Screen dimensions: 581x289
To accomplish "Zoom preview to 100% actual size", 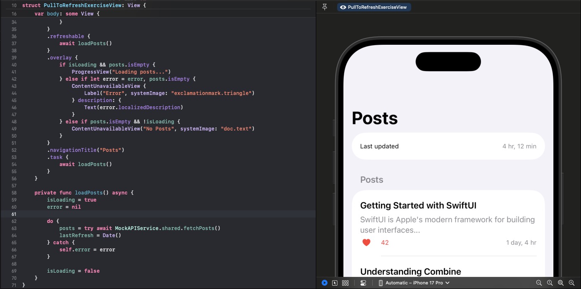I will pos(550,283).
